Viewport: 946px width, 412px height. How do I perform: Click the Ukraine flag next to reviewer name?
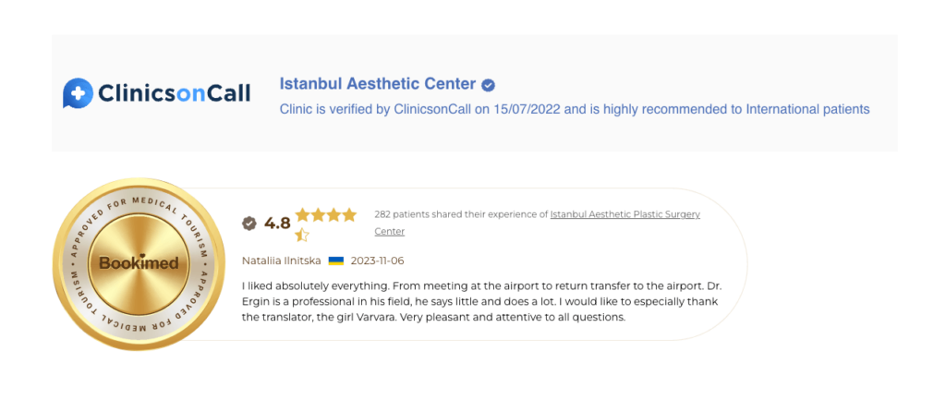[x=336, y=261]
